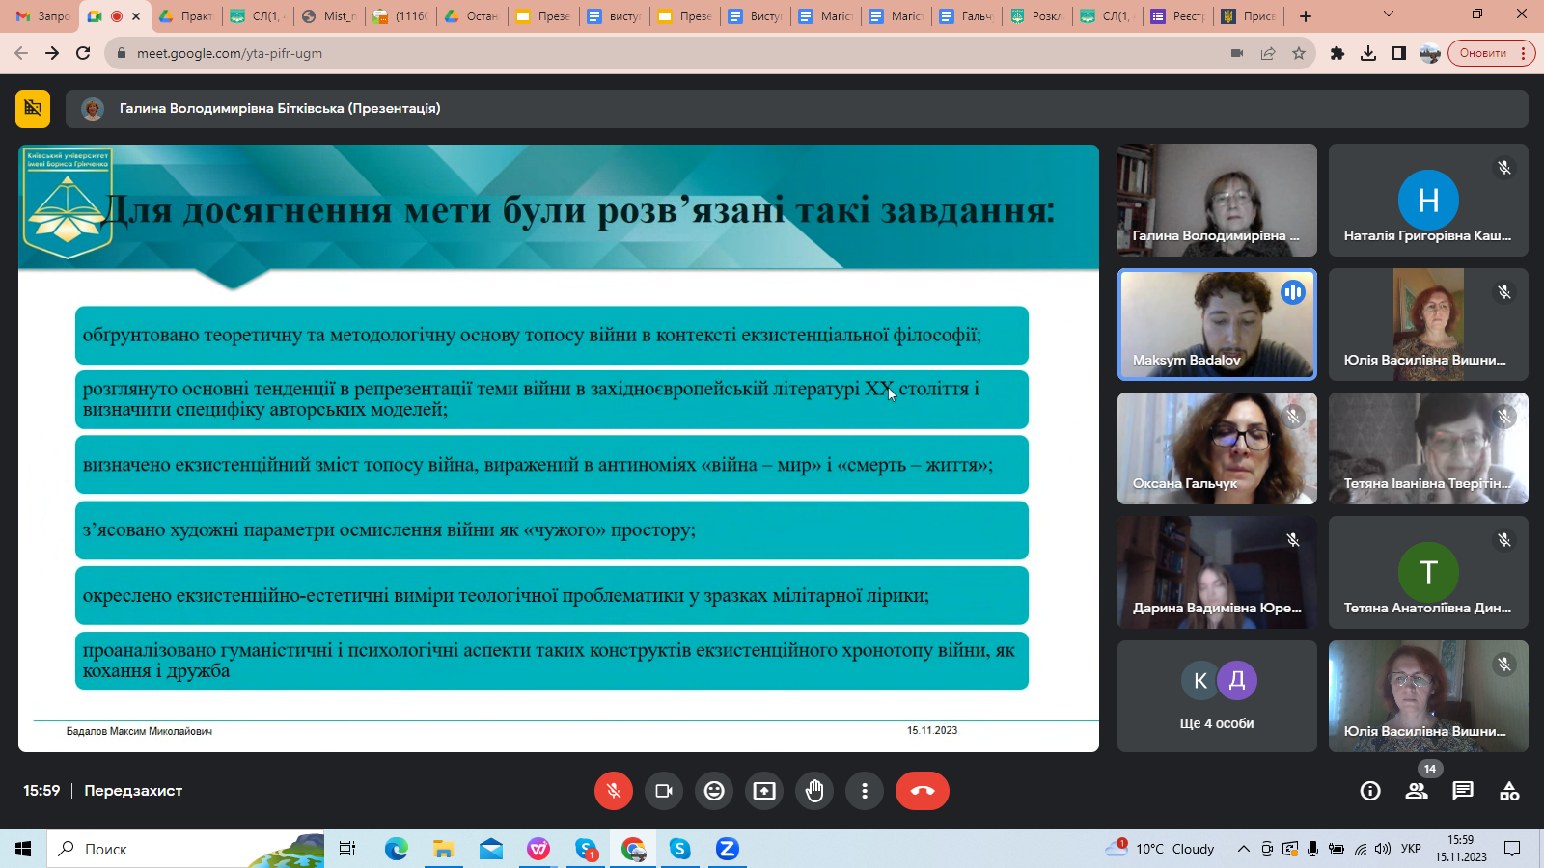Show the participants list panel
Image resolution: width=1544 pixels, height=868 pixels.
tap(1417, 791)
